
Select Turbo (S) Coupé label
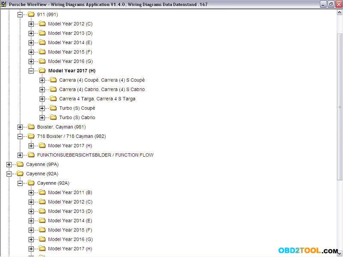click(x=77, y=108)
